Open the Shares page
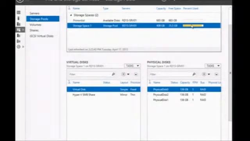The height and width of the screenshot is (141, 250). pos(34,30)
